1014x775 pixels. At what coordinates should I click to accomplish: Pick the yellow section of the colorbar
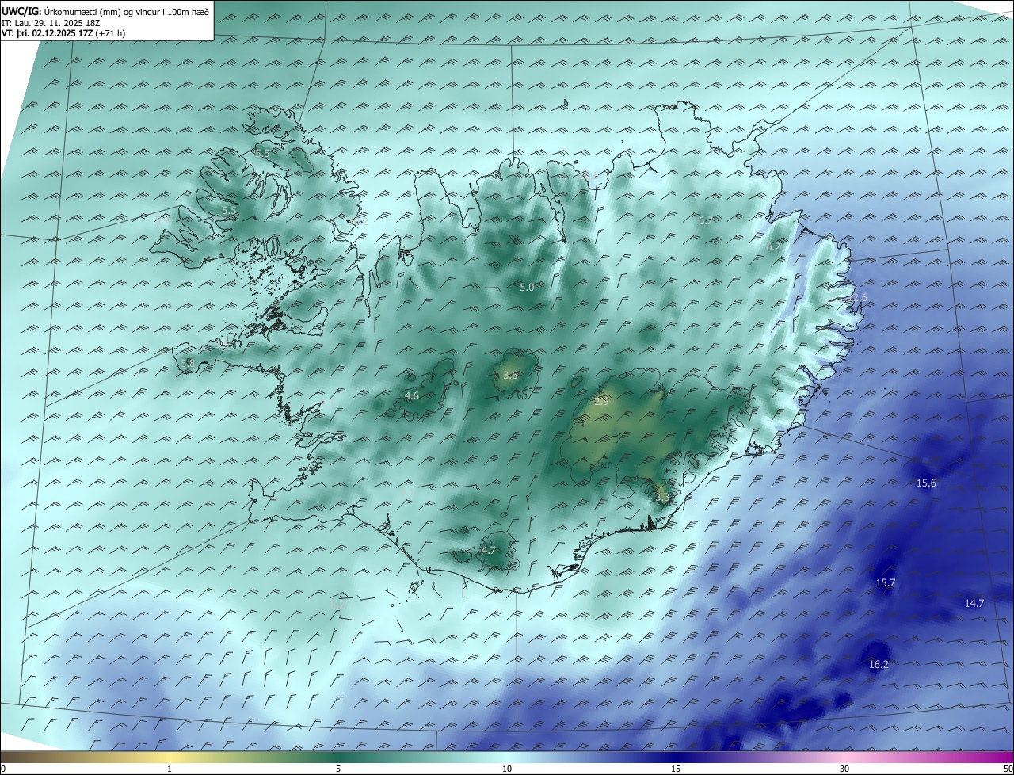click(170, 756)
